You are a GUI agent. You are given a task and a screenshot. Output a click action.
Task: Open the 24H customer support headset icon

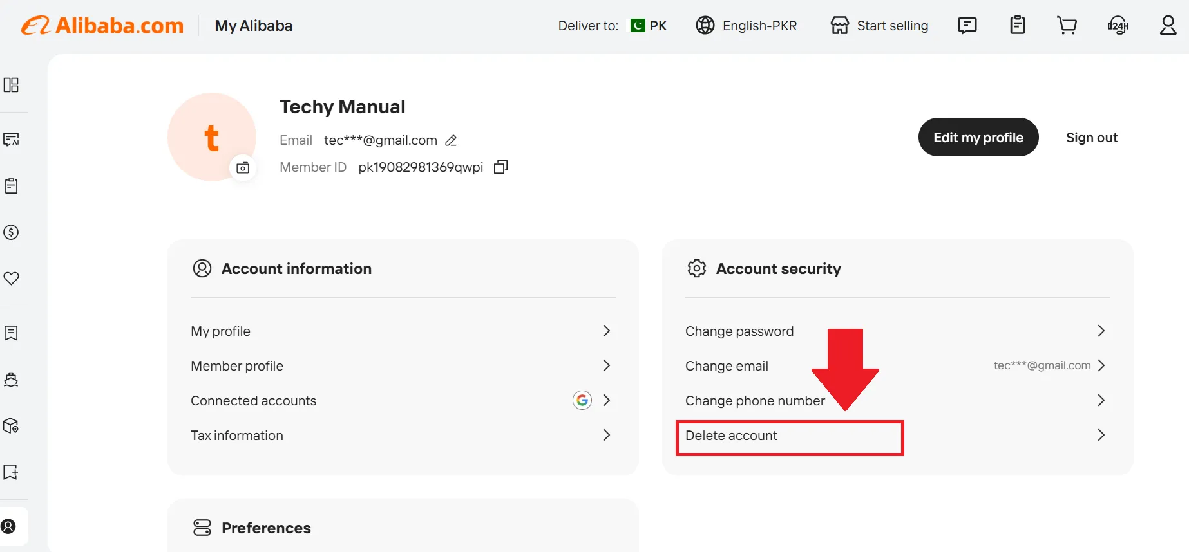[x=1118, y=26]
